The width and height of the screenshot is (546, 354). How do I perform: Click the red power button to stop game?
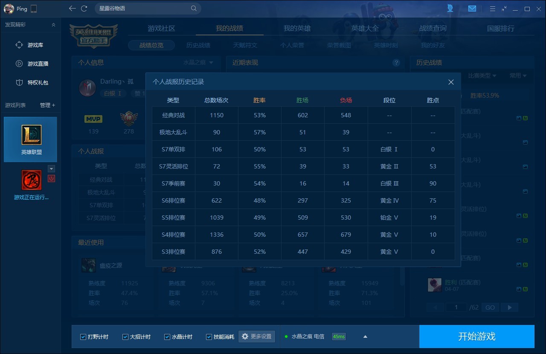click(51, 179)
